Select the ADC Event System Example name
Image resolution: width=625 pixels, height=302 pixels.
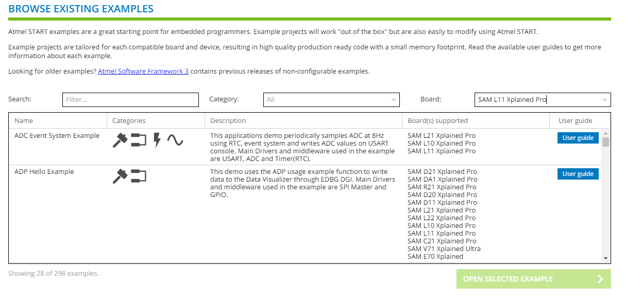pos(57,136)
